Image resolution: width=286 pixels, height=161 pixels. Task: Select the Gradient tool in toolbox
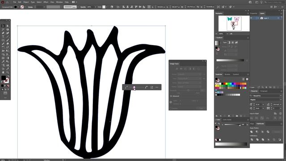pyautogui.click(x=8, y=58)
